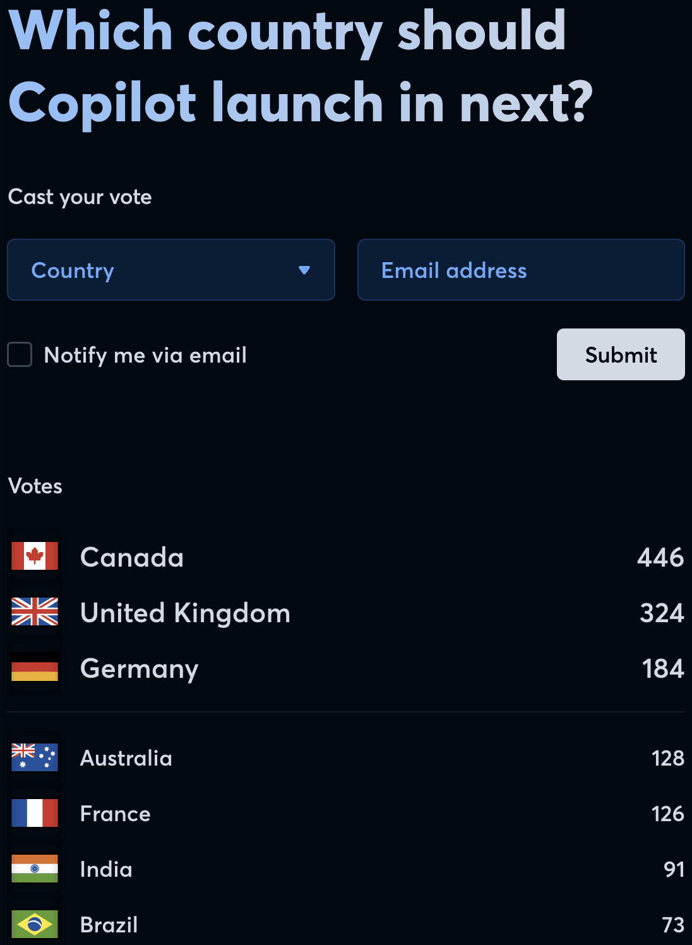The height and width of the screenshot is (945, 692).
Task: Click the India flag icon
Action: click(35, 869)
